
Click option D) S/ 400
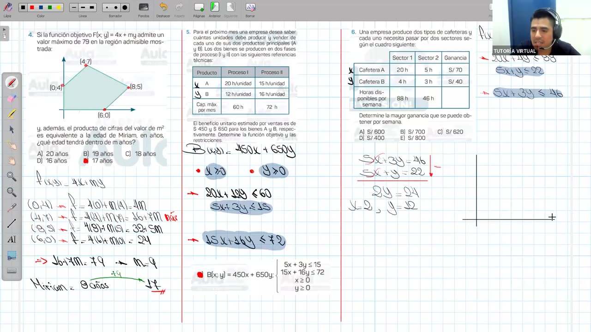[x=372, y=138]
